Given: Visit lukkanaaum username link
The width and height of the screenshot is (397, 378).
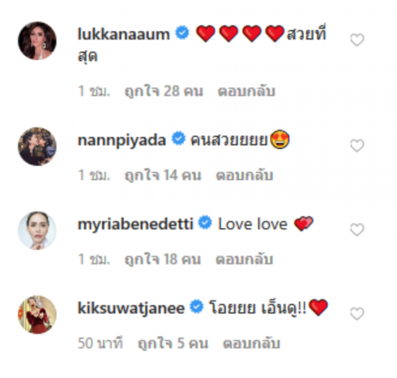Looking at the screenshot, I should 124,34.
